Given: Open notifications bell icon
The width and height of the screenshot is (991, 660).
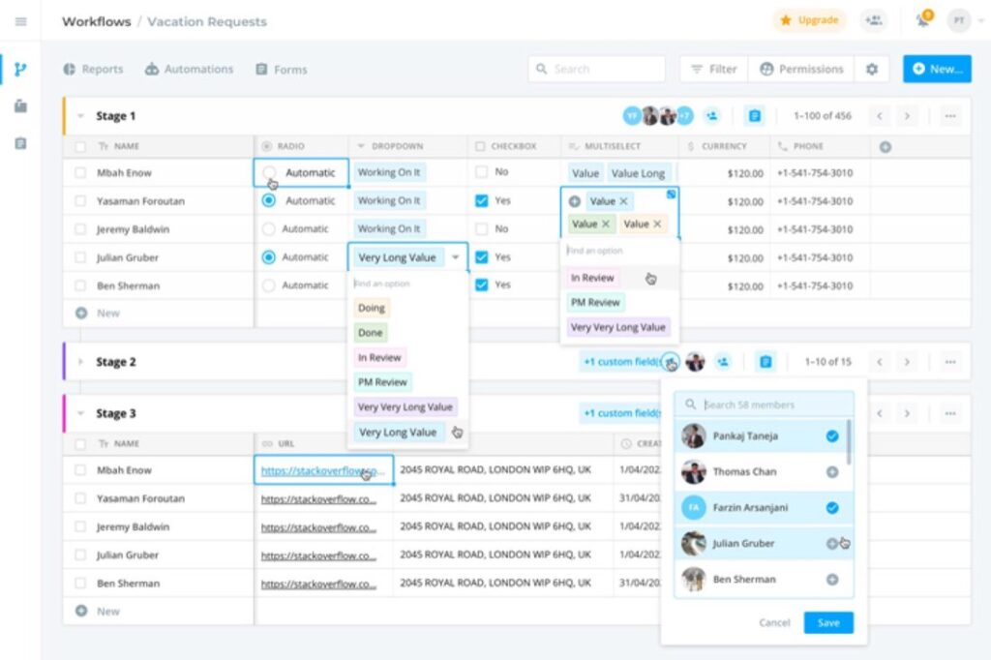Looking at the screenshot, I should click(x=922, y=20).
